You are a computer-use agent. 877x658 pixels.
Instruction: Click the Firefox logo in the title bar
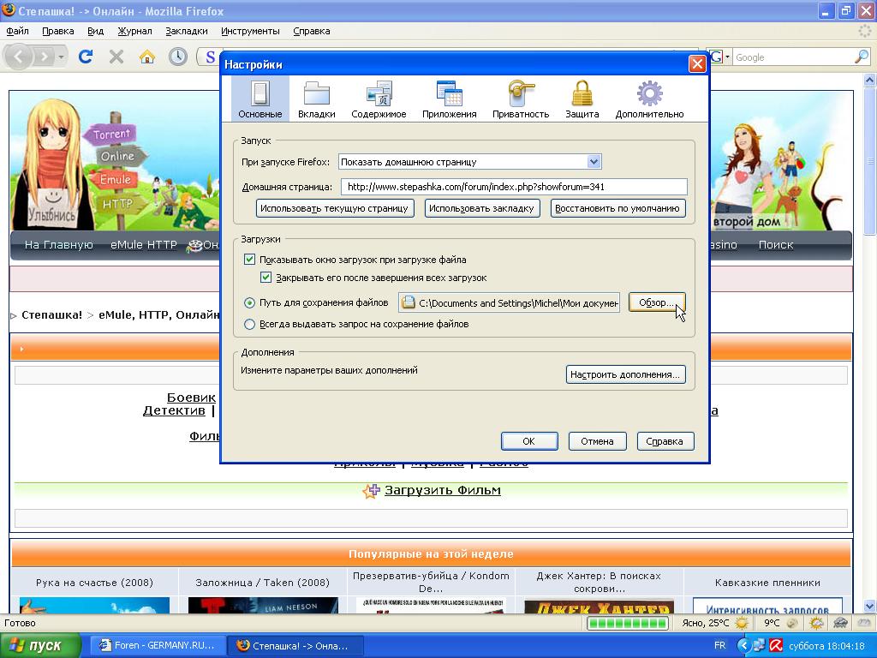click(x=9, y=10)
